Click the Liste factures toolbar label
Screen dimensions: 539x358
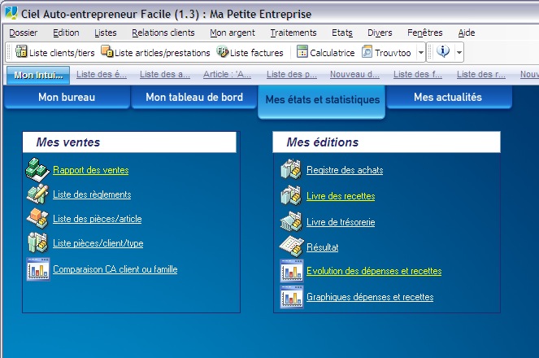(256, 53)
